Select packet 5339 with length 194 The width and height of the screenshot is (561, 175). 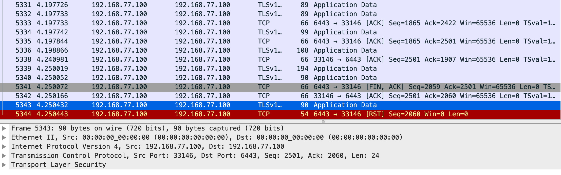click(x=280, y=69)
